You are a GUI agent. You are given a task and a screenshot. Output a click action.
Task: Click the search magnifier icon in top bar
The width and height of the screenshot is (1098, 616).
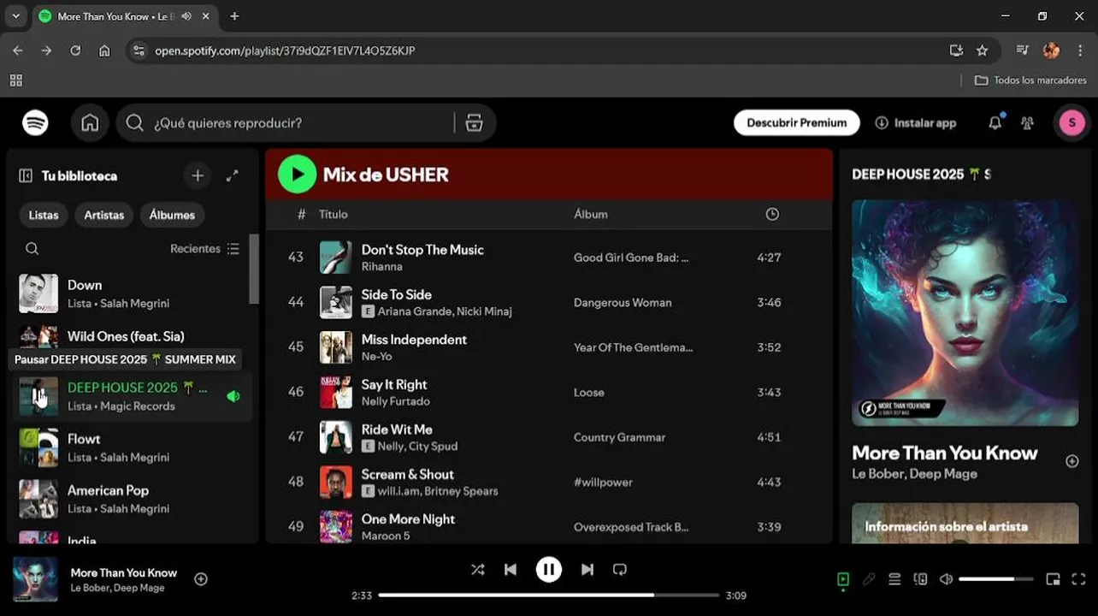[134, 123]
